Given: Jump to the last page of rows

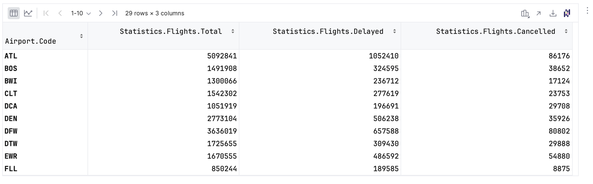Looking at the screenshot, I should tap(114, 13).
